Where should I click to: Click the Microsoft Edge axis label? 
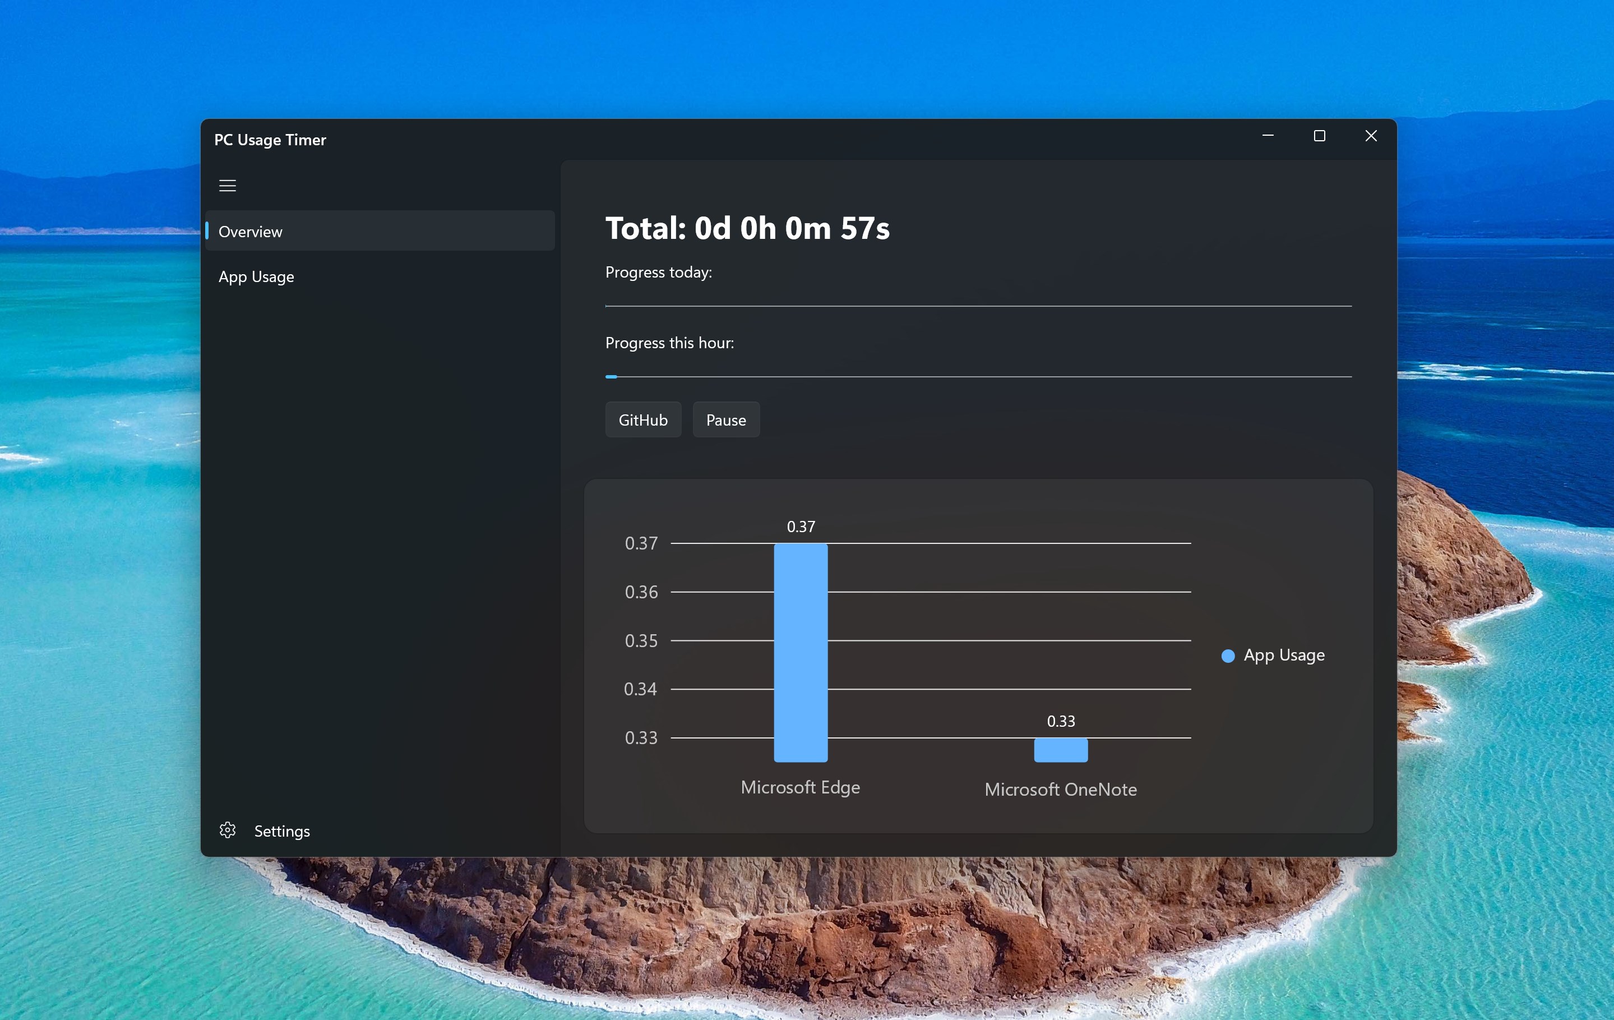pyautogui.click(x=799, y=787)
